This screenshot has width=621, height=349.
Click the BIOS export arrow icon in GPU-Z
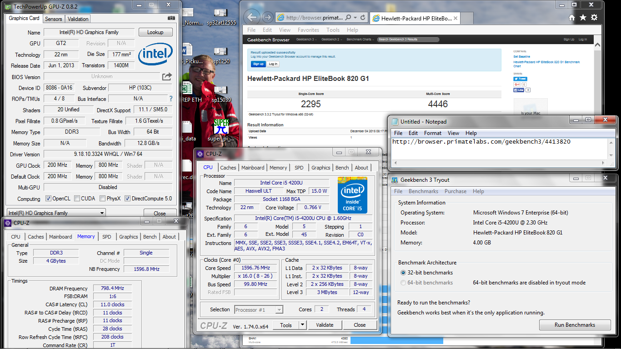click(x=167, y=76)
